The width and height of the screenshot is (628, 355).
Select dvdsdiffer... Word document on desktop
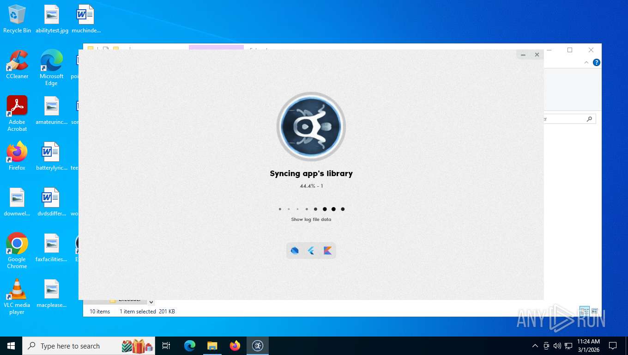click(x=52, y=202)
